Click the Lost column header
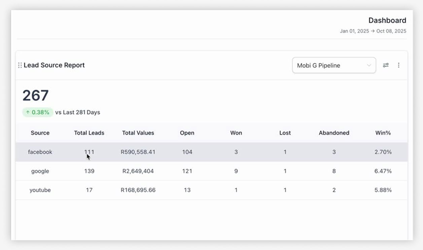 (x=285, y=133)
